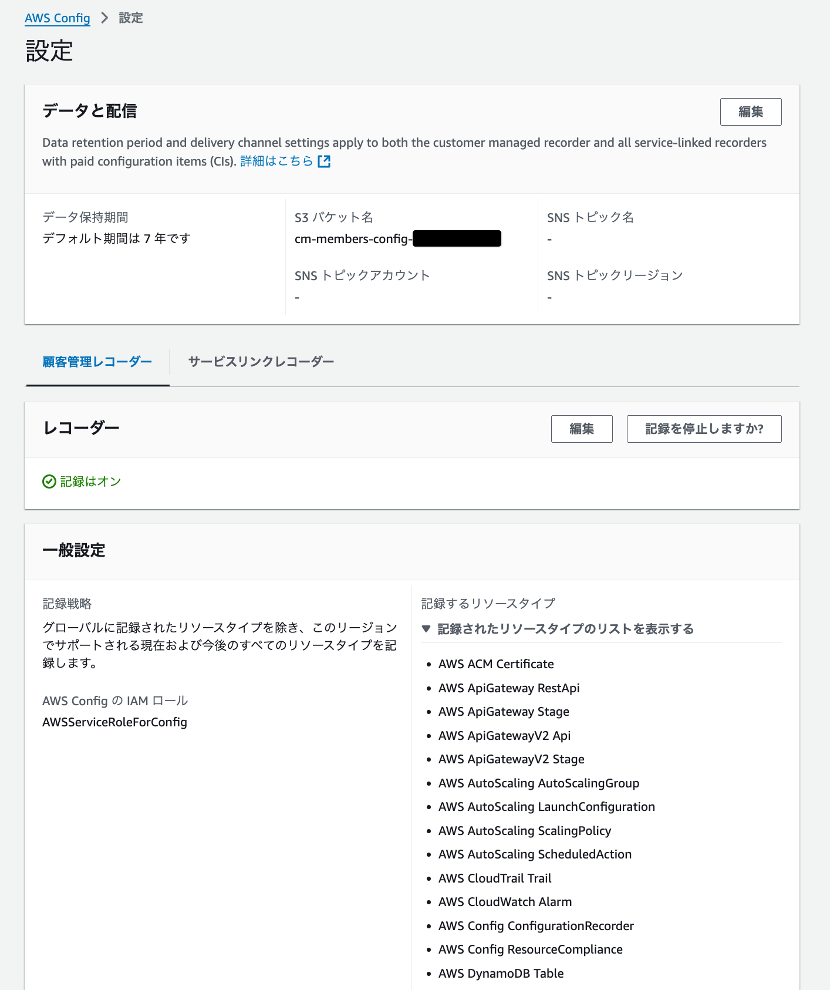Click the 記録するリソースタイプ label
The height and width of the screenshot is (990, 830).
[x=488, y=604]
